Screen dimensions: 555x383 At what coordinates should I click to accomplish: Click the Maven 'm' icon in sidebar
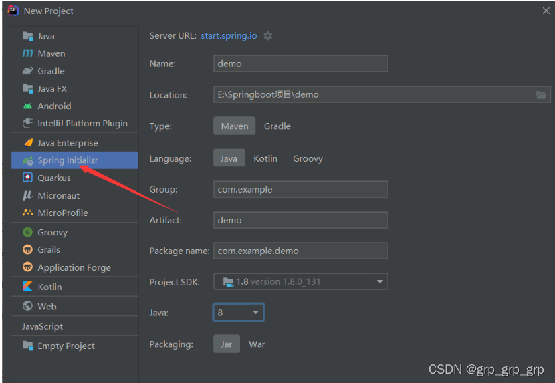point(27,53)
